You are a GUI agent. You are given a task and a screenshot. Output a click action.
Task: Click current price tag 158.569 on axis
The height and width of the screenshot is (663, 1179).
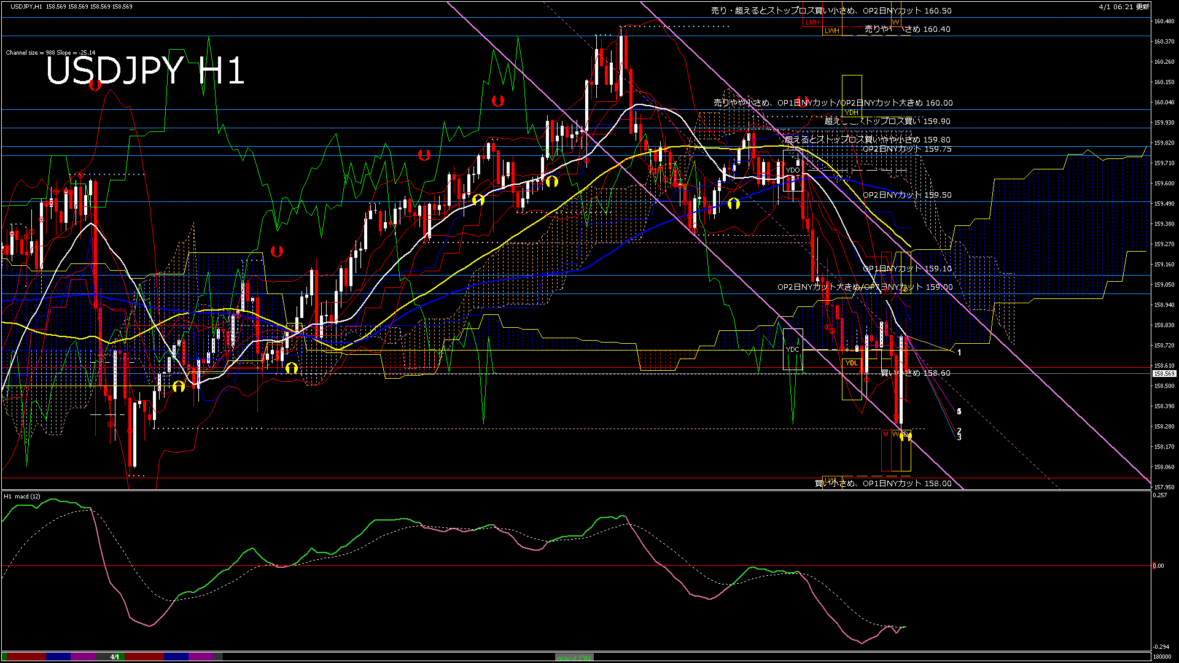pos(1164,373)
